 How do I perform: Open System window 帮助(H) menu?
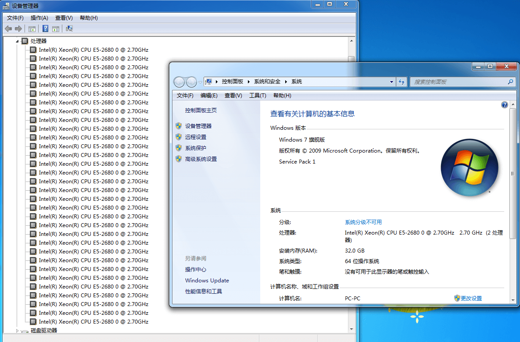tap(282, 96)
